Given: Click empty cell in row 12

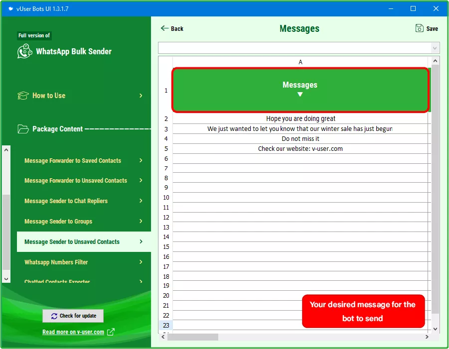Looking at the screenshot, I should click(300, 218).
